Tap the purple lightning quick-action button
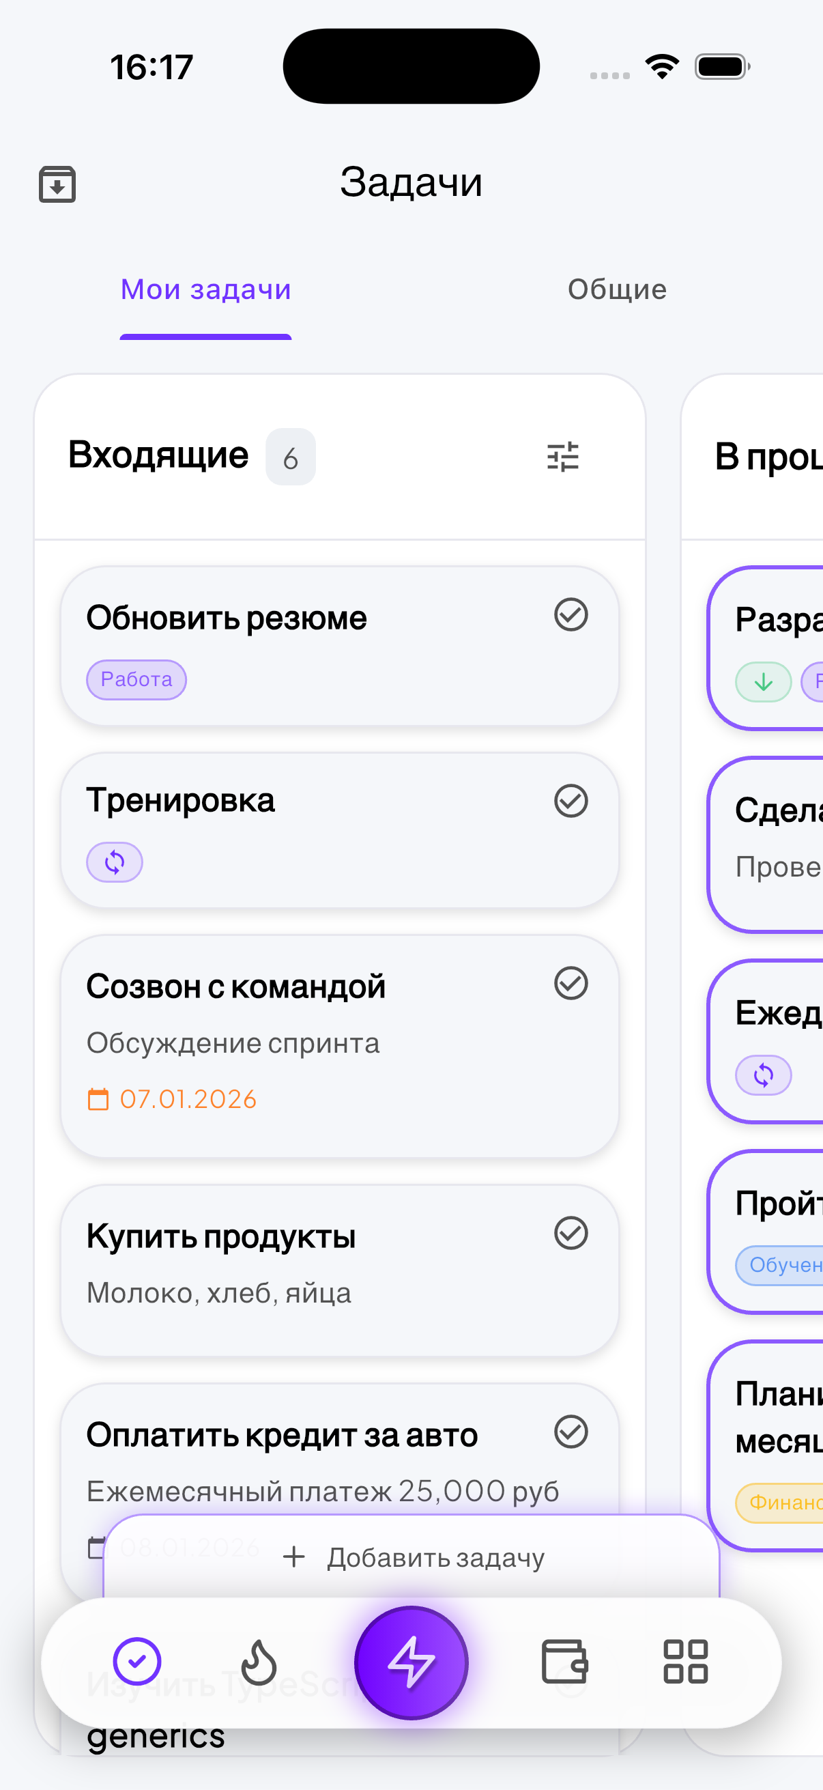823x1790 pixels. 411,1664
